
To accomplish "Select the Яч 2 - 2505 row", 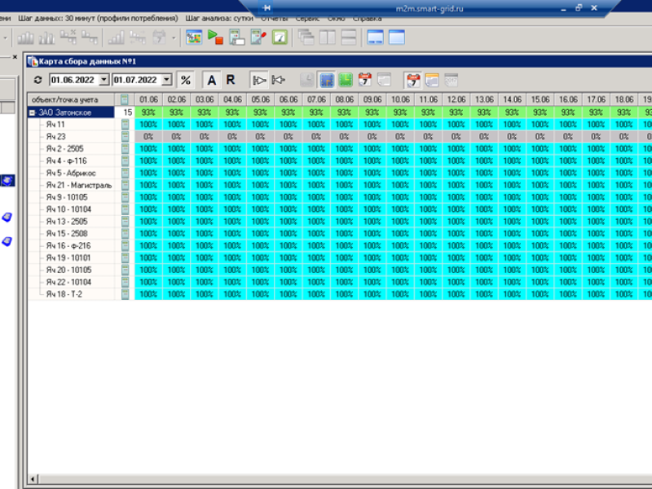I will [x=65, y=149].
